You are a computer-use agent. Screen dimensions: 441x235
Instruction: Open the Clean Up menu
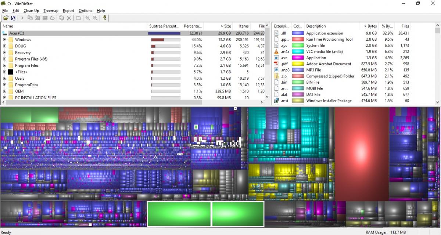click(x=31, y=11)
